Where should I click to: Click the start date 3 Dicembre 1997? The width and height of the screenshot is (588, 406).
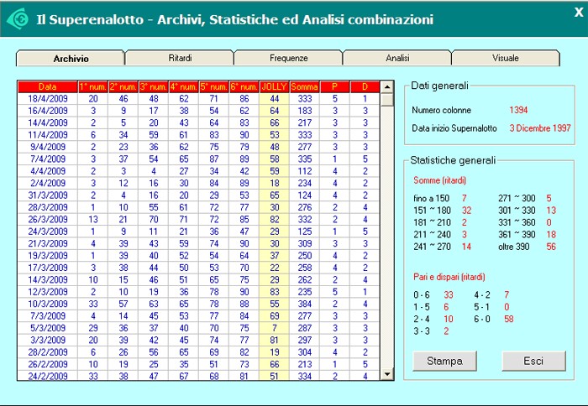pyautogui.click(x=540, y=128)
